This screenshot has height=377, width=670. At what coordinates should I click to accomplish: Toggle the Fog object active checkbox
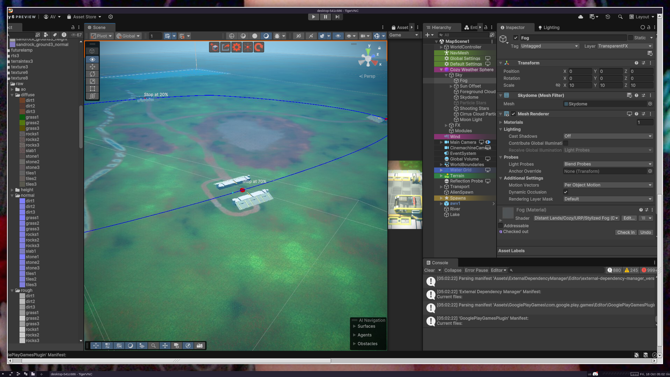[x=516, y=38]
